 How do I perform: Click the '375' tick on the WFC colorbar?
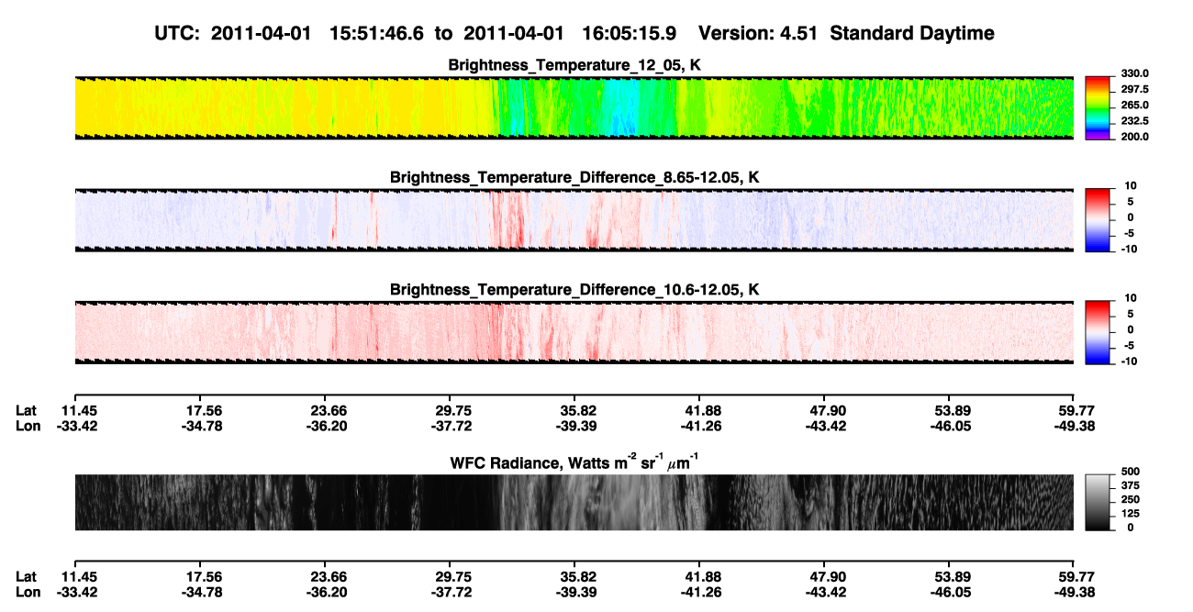[1132, 484]
